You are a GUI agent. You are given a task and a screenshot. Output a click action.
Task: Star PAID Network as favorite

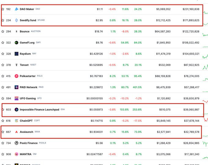(x=3, y=87)
